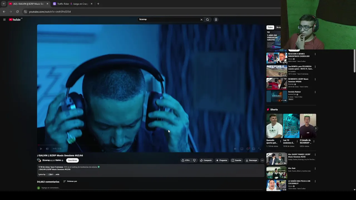Select the Todos filter chip
The image size is (356, 200).
pos(270,27)
